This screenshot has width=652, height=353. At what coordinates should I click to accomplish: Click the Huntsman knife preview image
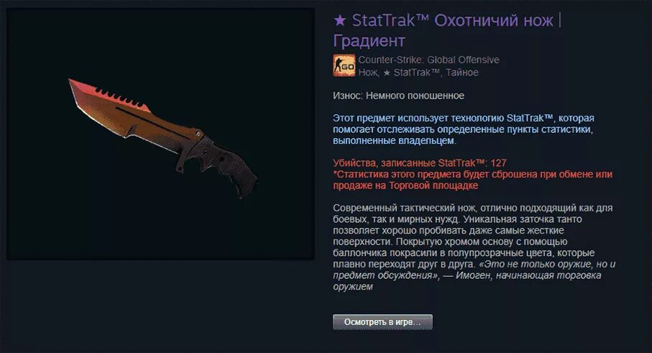[x=160, y=134]
